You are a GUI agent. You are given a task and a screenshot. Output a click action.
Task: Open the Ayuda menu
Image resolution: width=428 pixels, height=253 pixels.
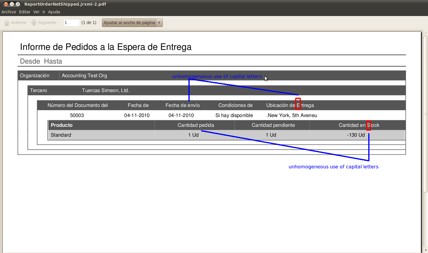[x=54, y=12]
